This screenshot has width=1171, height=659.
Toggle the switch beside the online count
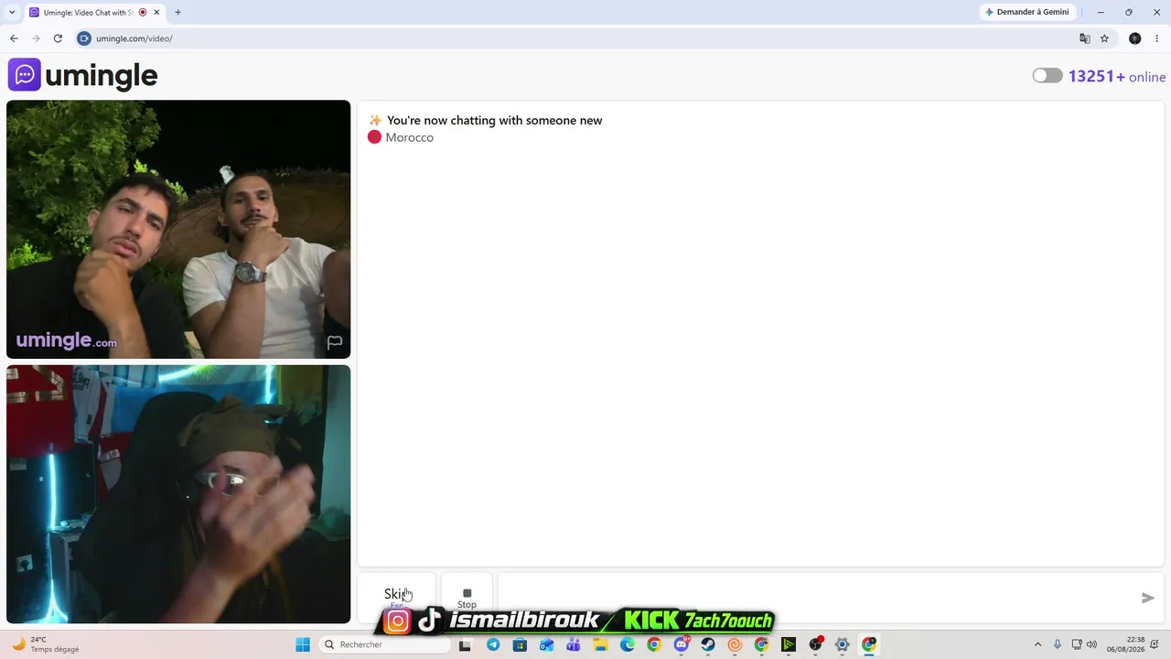1047,76
